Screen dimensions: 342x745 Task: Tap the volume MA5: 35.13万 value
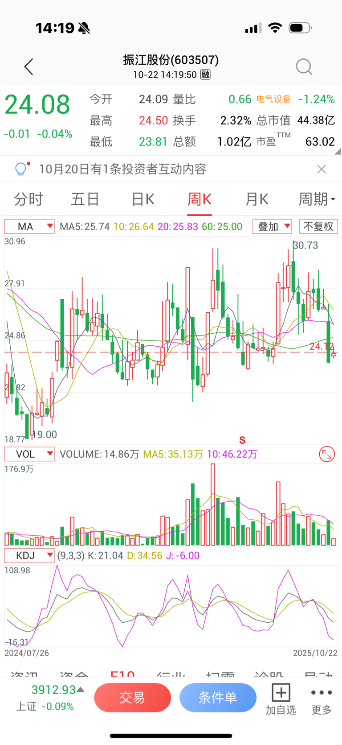(x=173, y=454)
